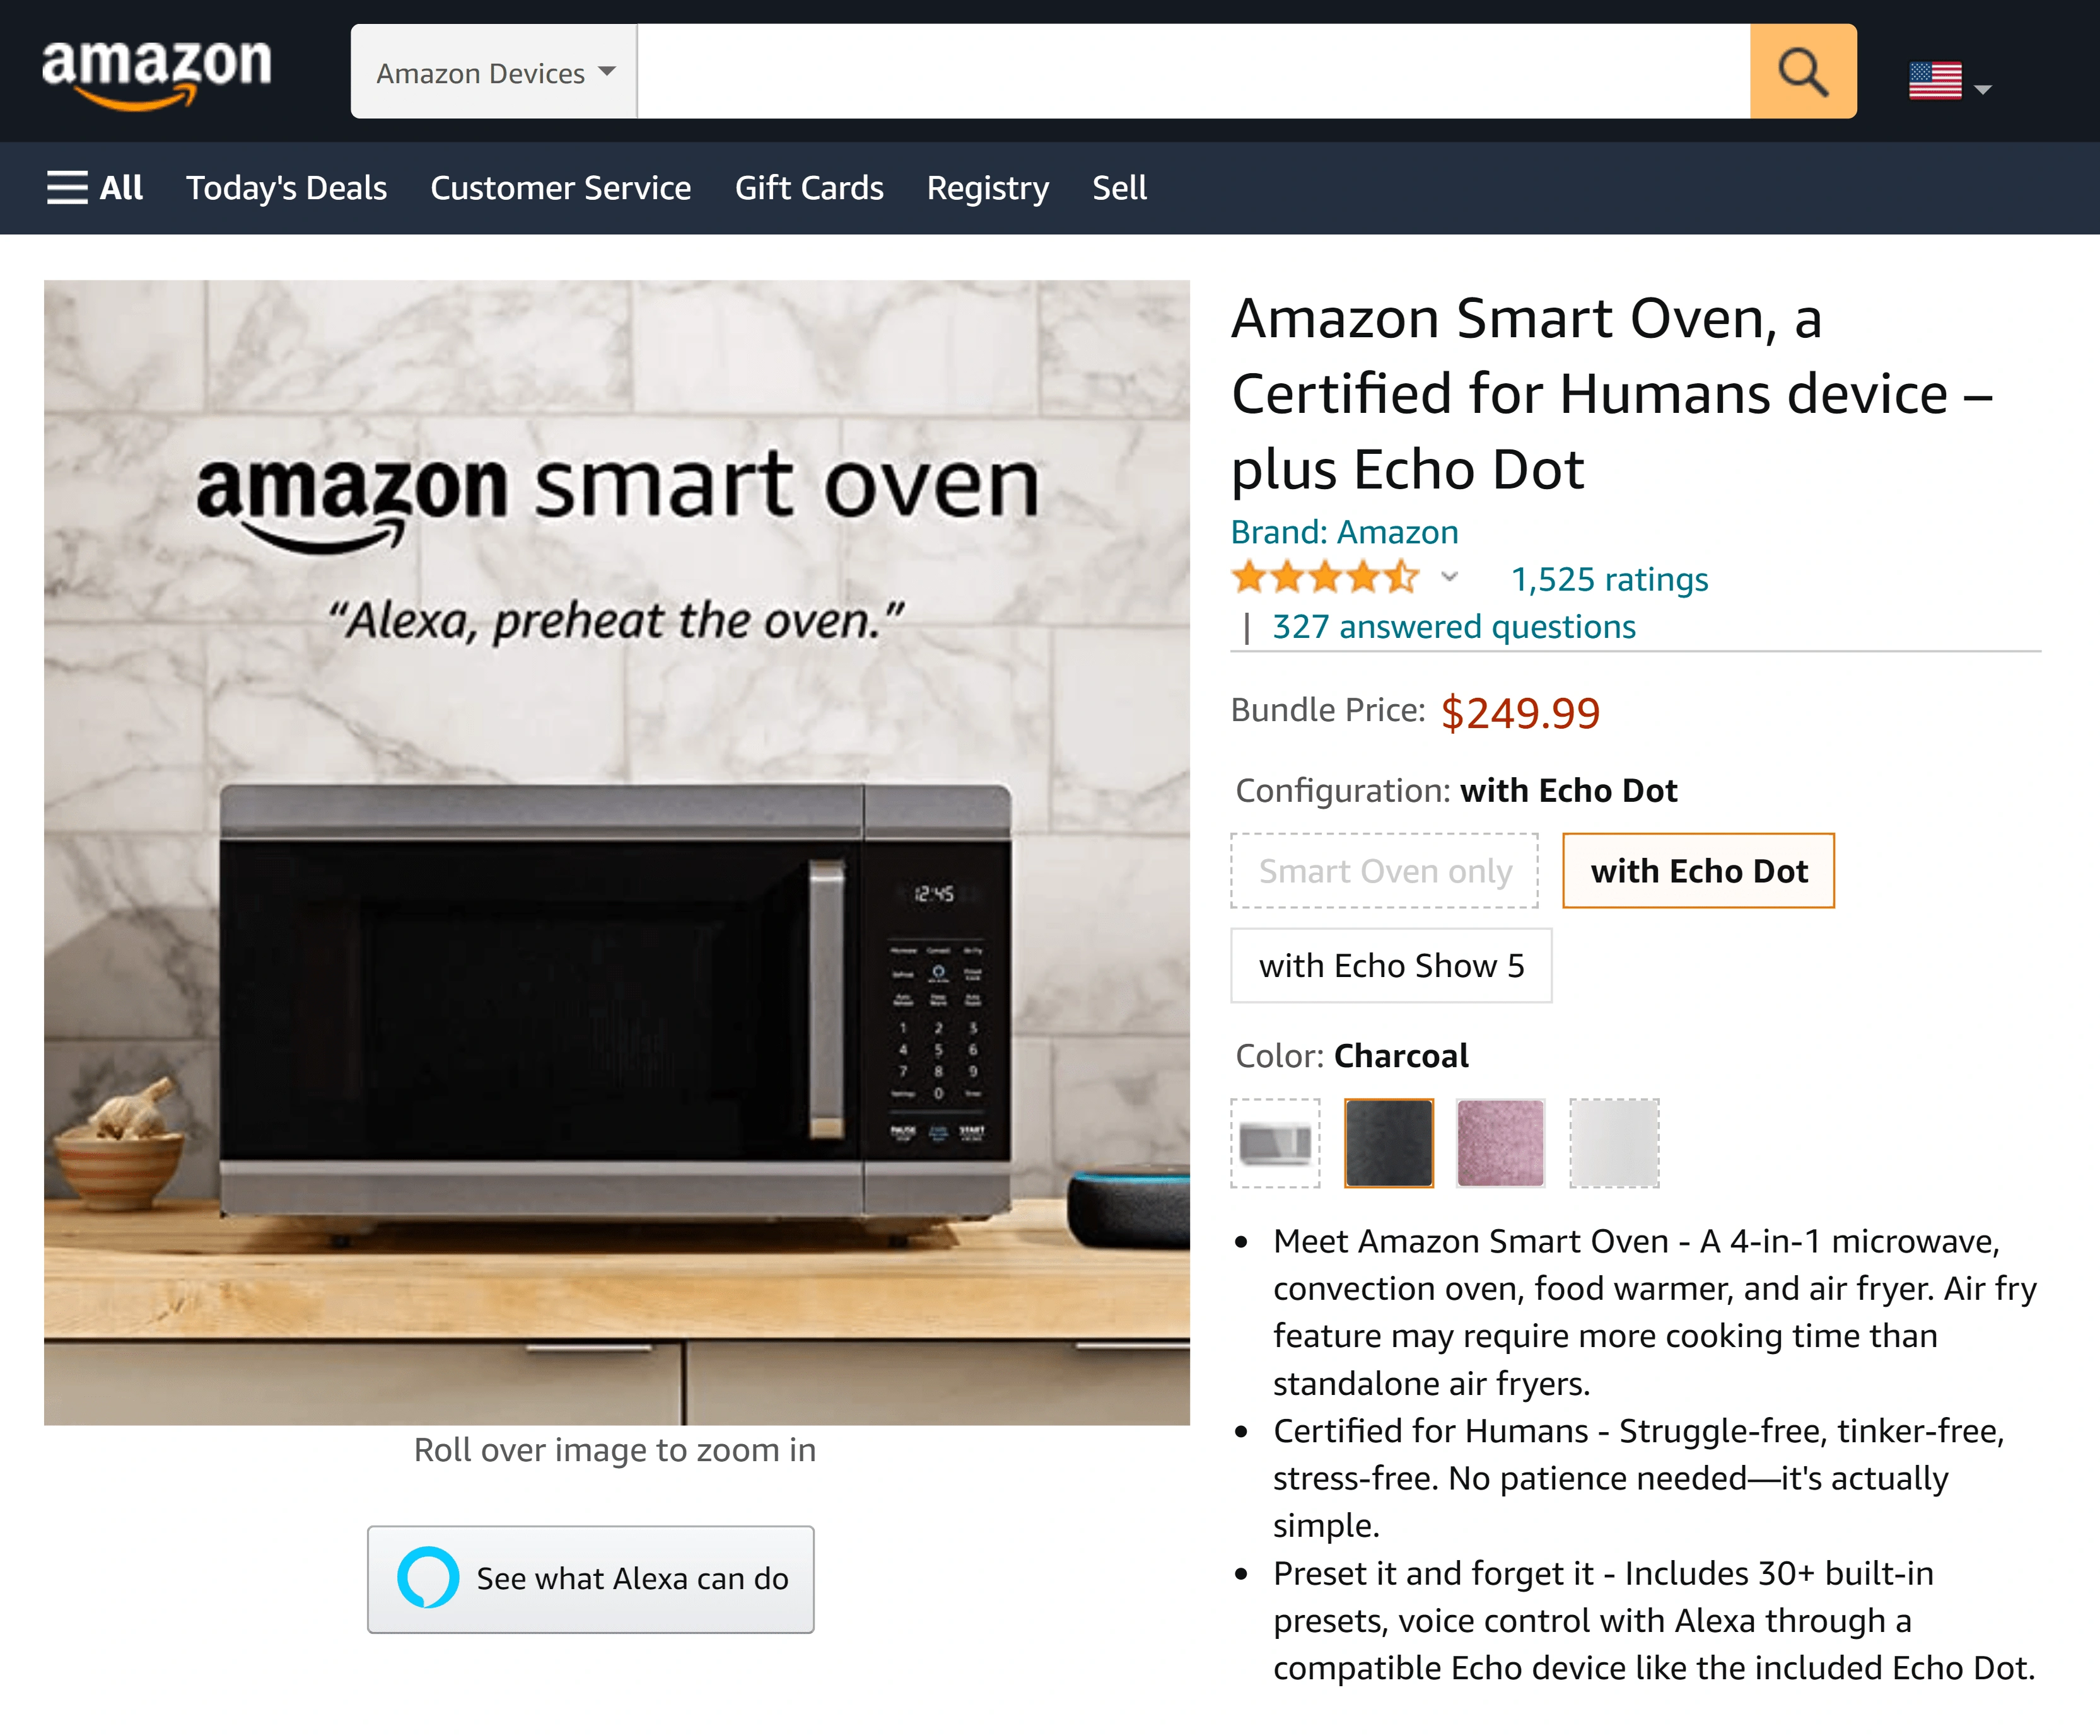Open the 1,525 ratings link

[1609, 579]
